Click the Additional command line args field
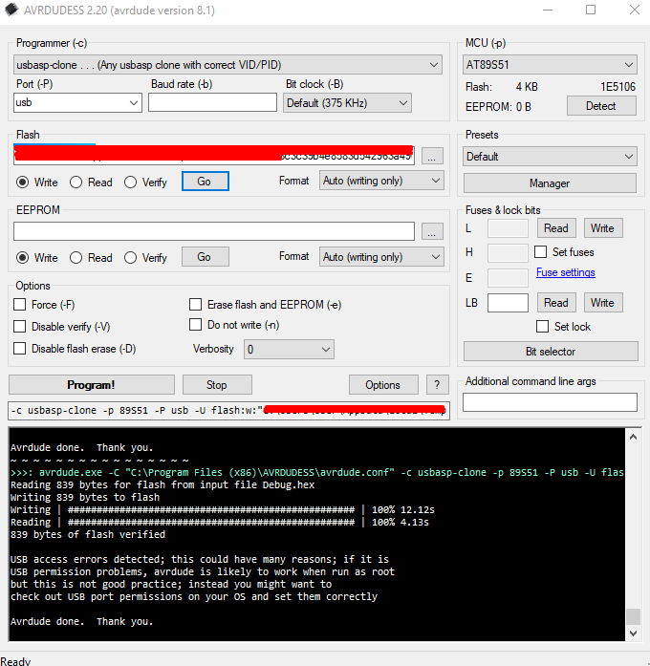650x666 pixels. (x=550, y=402)
